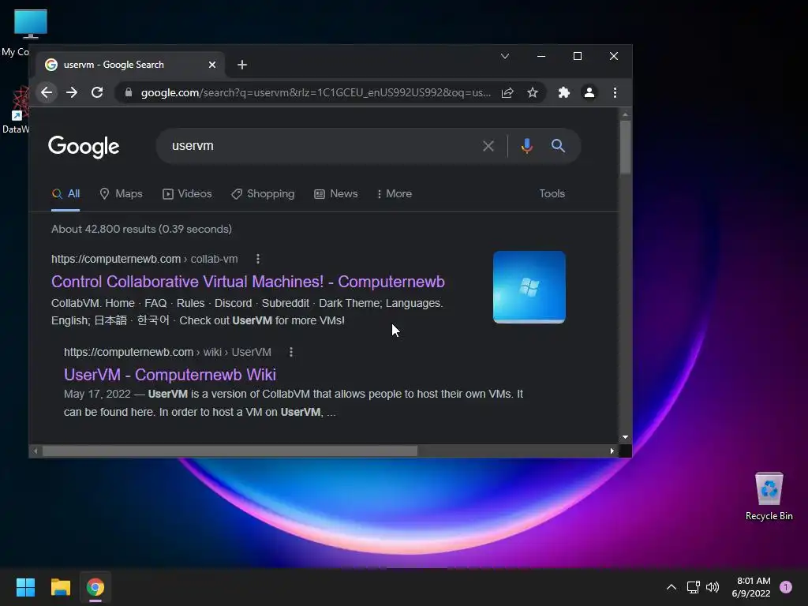Open the network tray icon
Viewport: 808px width, 606px height.
point(693,587)
